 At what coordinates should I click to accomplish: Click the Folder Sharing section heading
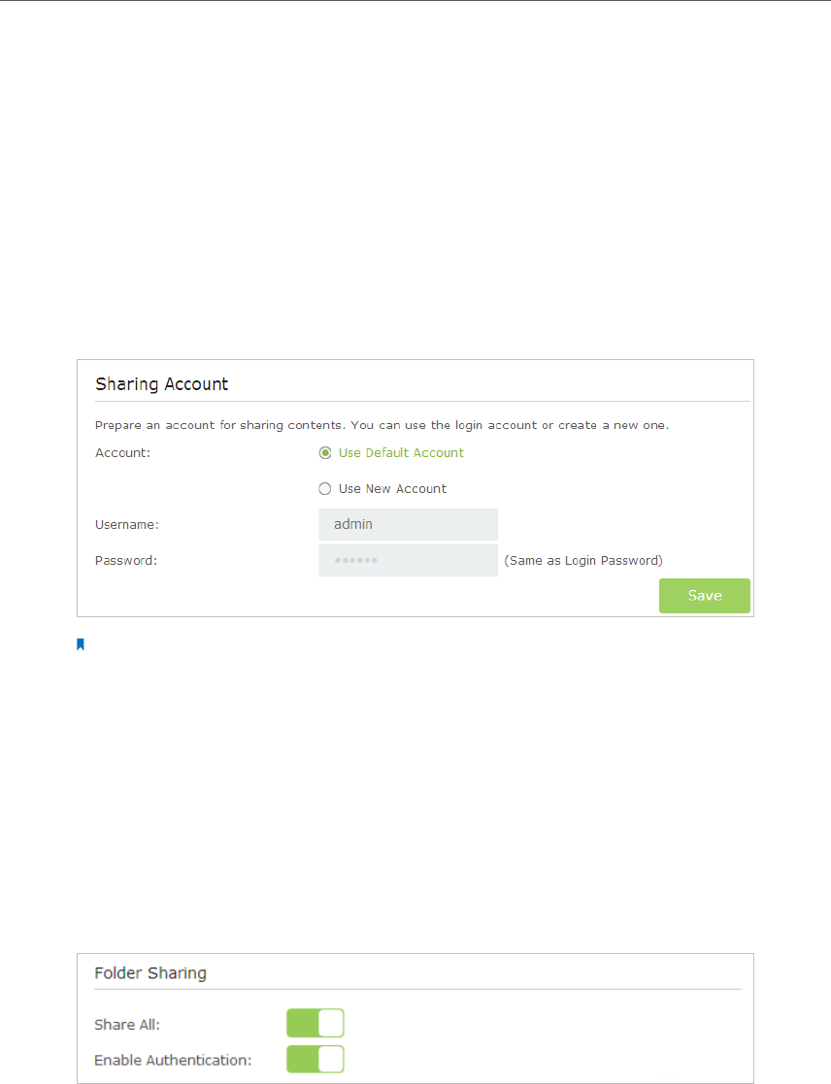150,972
